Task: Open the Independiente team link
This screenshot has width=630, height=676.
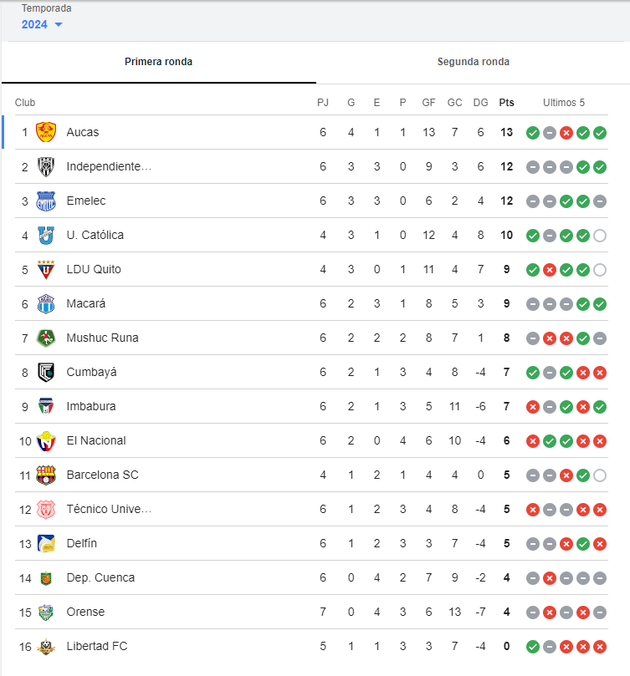Action: point(109,166)
